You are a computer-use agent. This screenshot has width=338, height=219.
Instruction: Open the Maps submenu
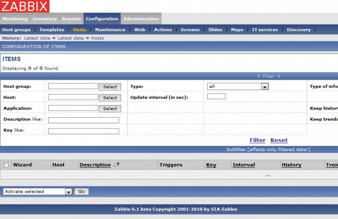pos(237,30)
